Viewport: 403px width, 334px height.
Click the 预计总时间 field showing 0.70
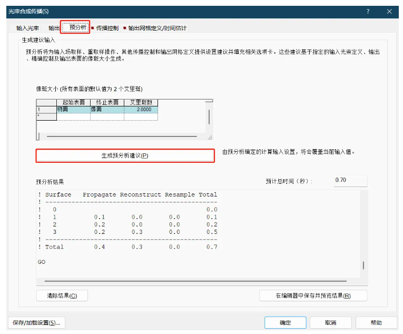(350, 181)
